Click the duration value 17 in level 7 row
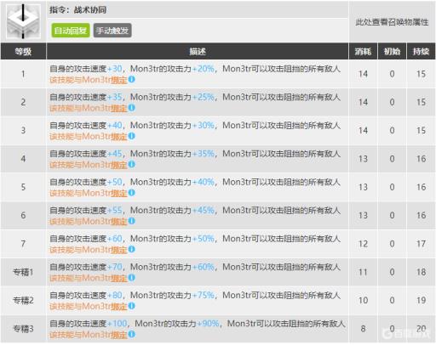Viewport: 436px width, 345px height. tap(421, 244)
